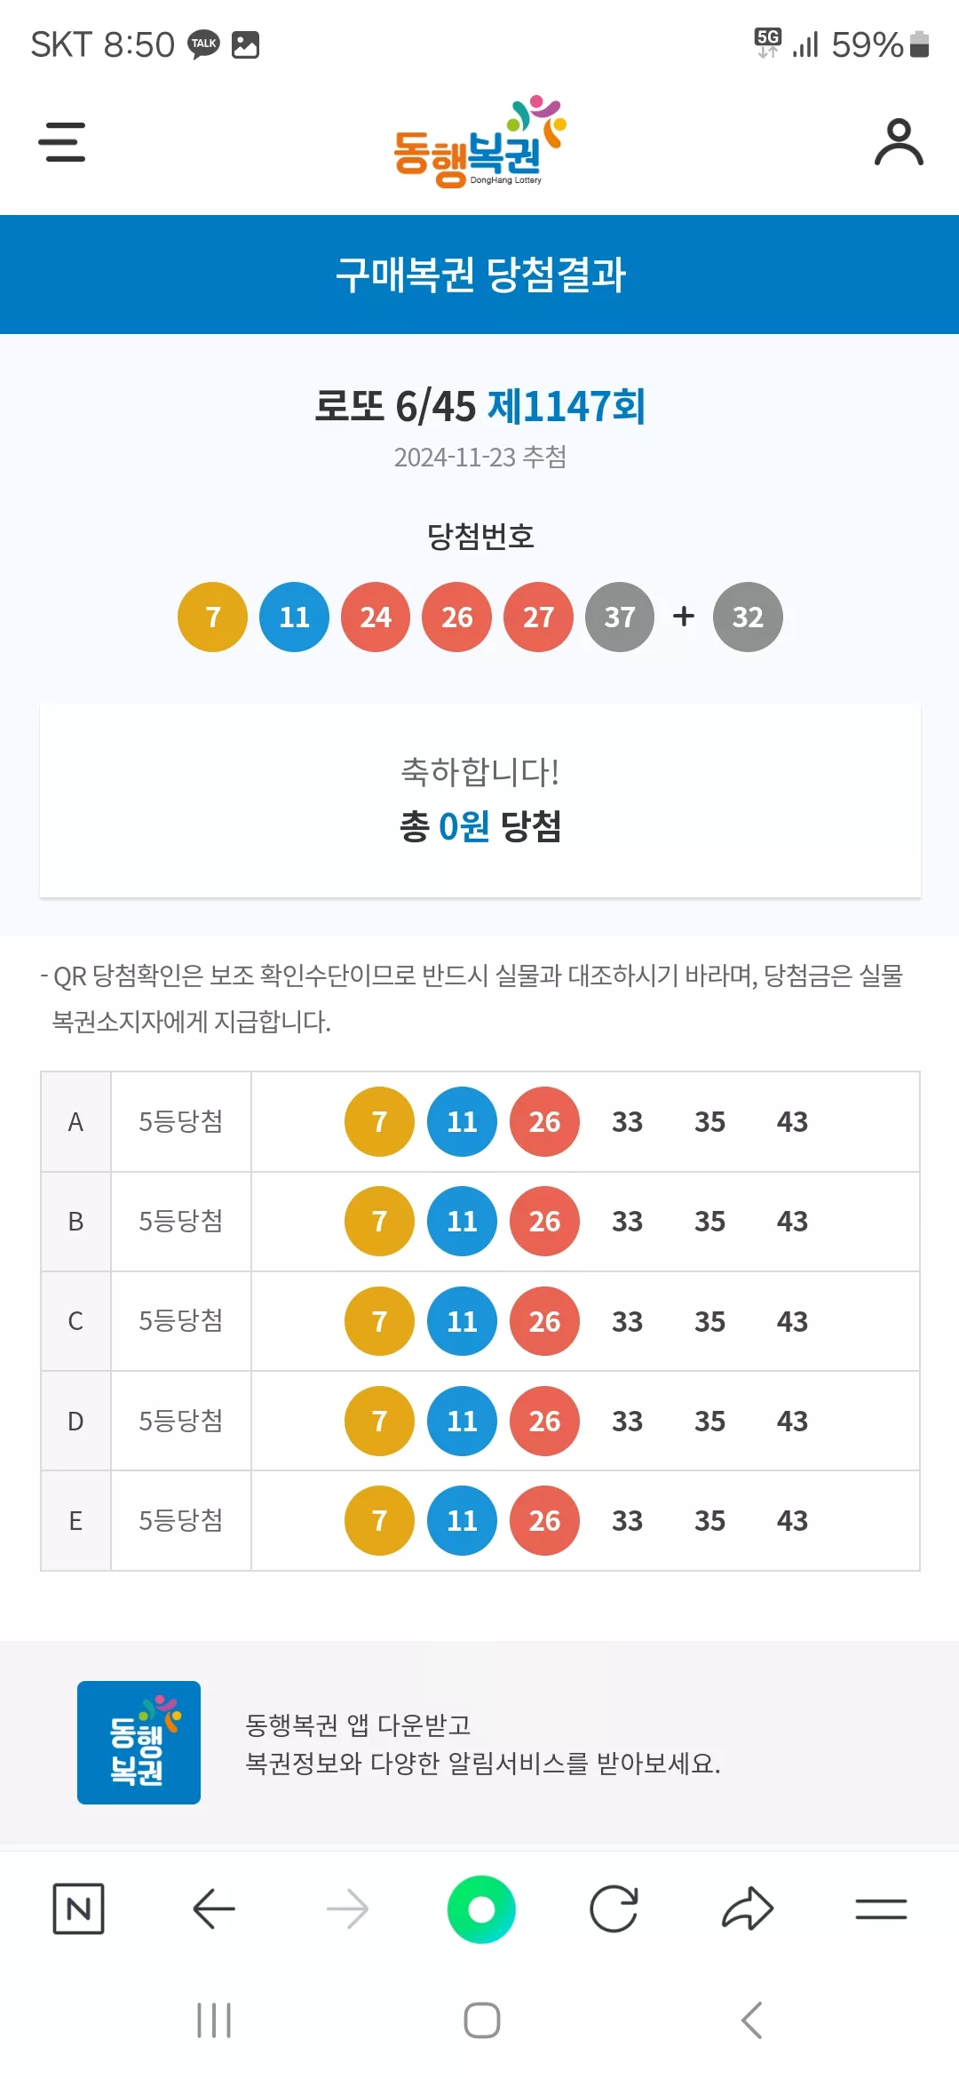Tap bonus number ball 32
Viewport: 959px width, 2079px height.
point(748,617)
